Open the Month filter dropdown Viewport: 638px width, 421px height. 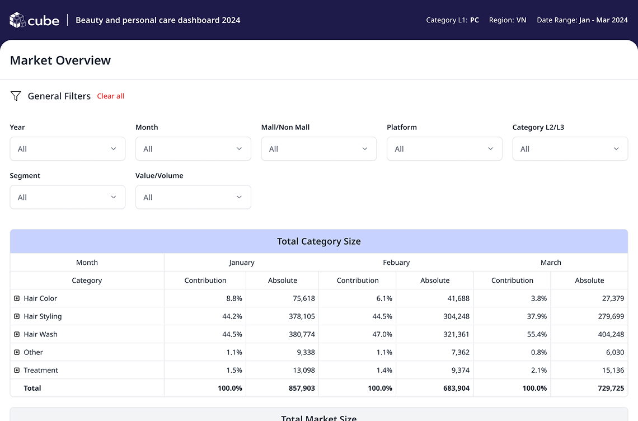coord(193,149)
